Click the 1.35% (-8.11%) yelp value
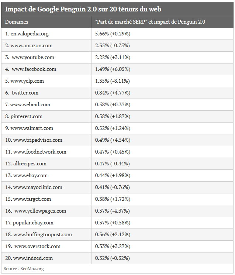Screen dimensions: 235x275 113,81
